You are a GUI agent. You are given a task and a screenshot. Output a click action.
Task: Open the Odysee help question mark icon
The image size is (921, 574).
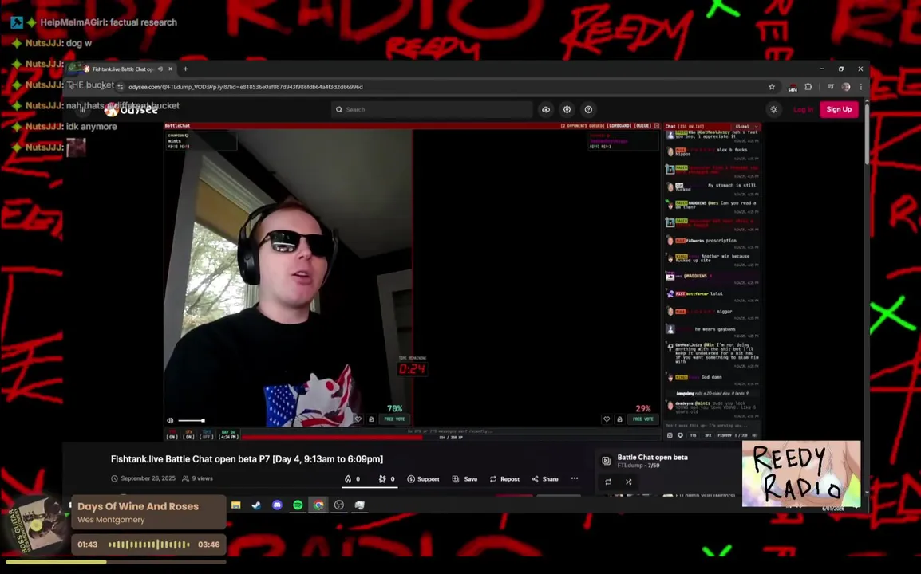coord(588,110)
